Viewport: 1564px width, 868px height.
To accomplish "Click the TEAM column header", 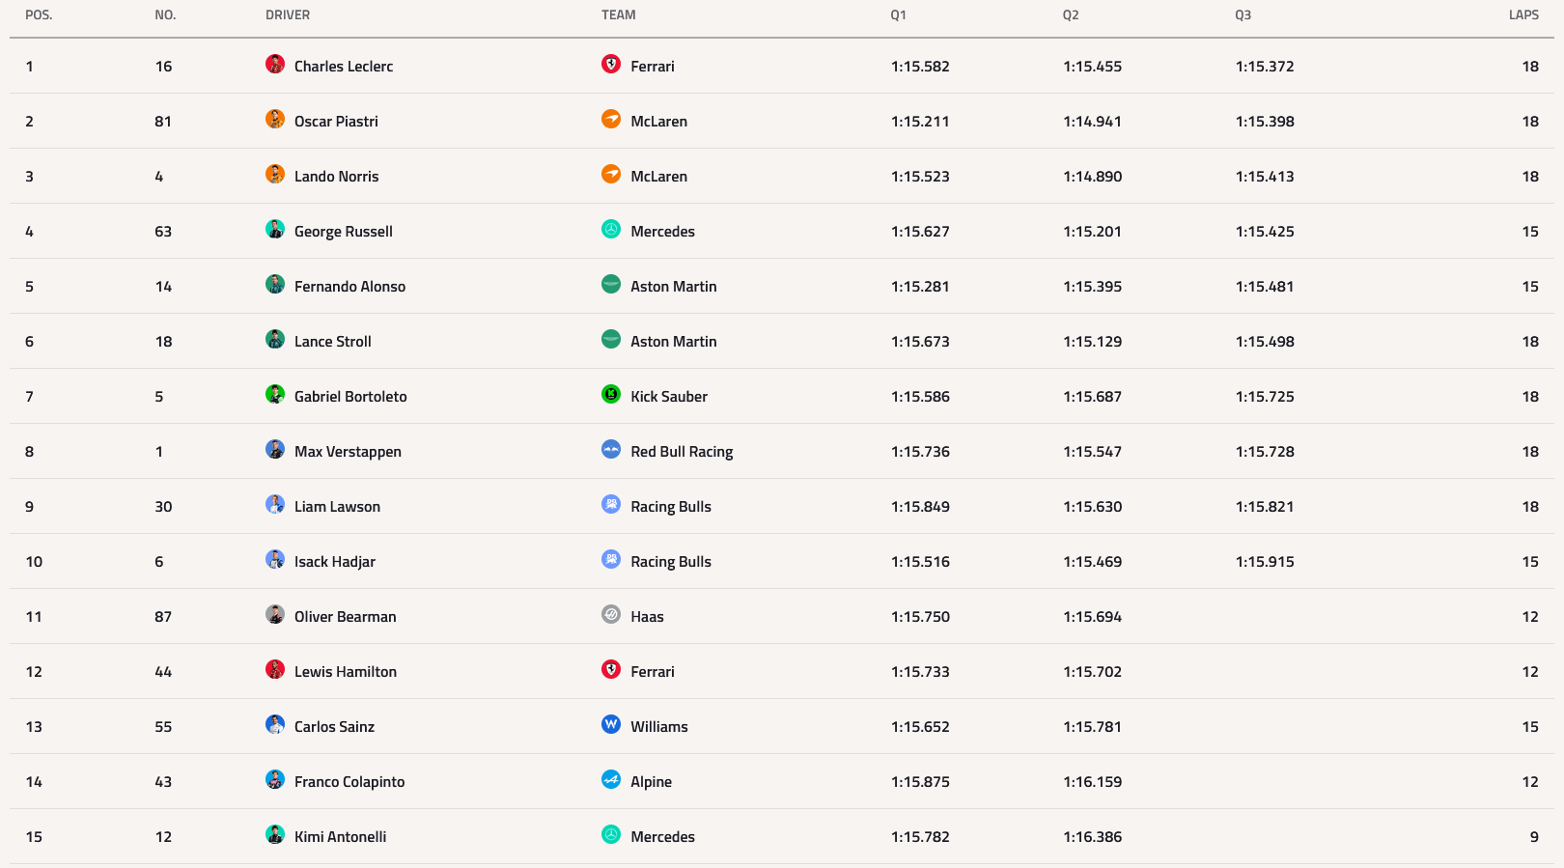I will [619, 14].
